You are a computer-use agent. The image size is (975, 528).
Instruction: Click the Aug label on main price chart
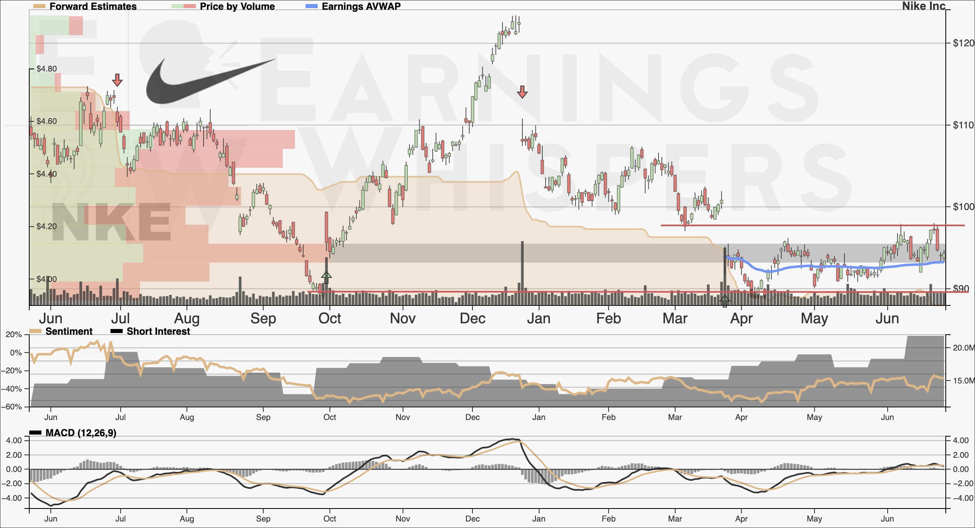coord(187,318)
